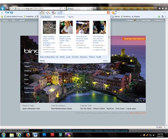
Task: Stop loading with the address bar X
Action: [x=13, y=8]
